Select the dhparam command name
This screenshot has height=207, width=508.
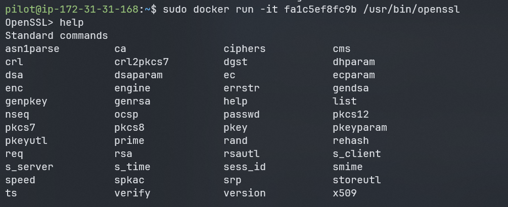click(354, 62)
